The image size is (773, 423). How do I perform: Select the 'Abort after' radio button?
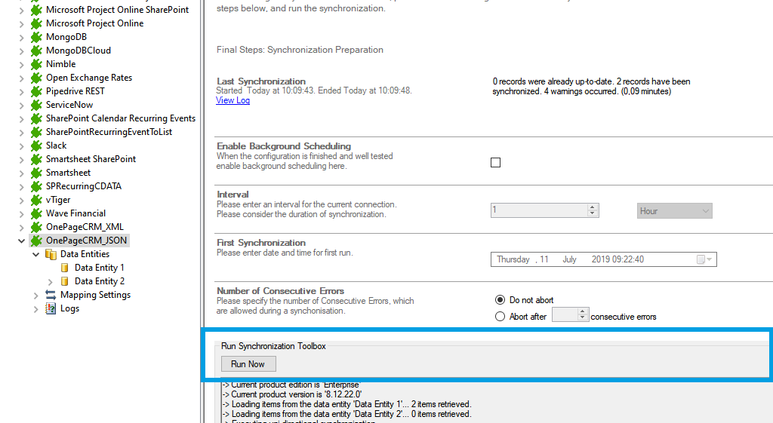click(x=500, y=317)
